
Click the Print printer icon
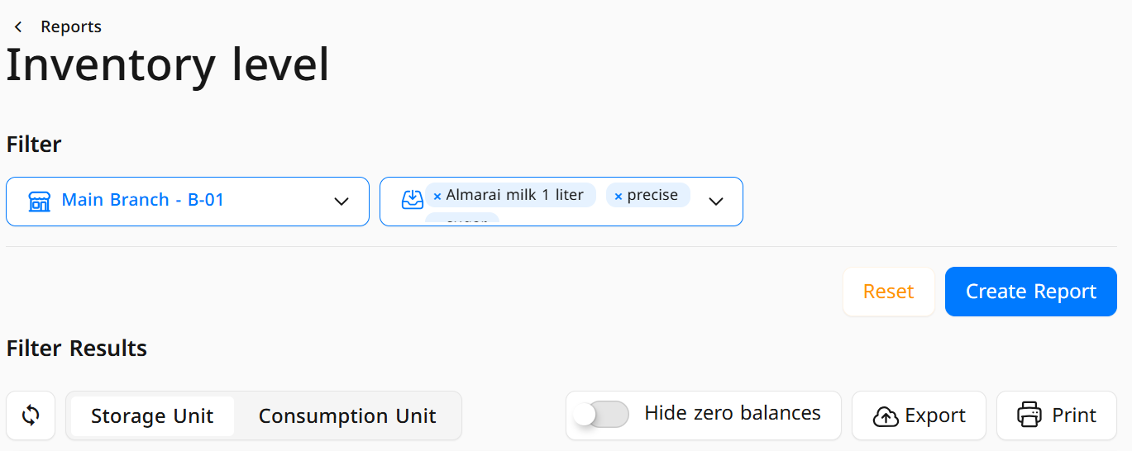point(1029,415)
